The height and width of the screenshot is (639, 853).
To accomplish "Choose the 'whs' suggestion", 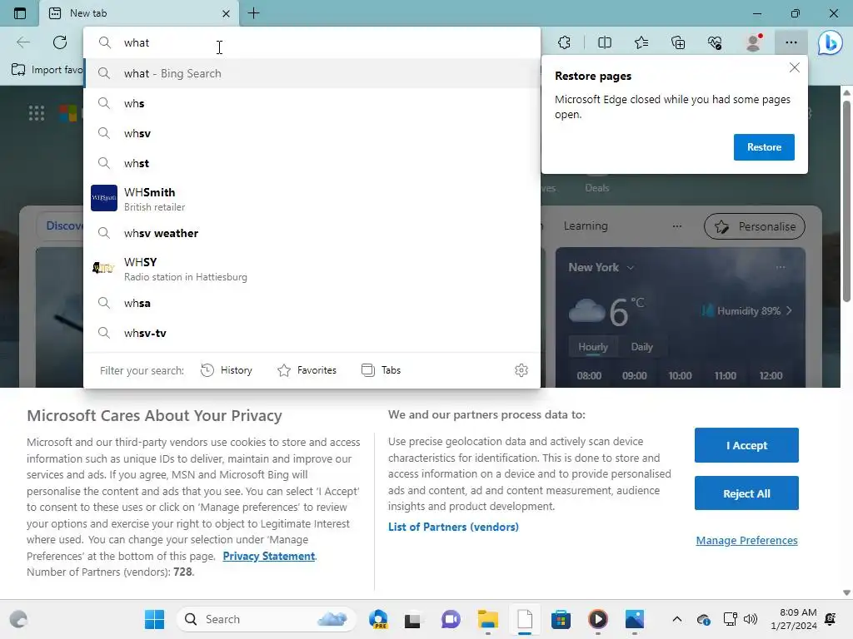I will (x=312, y=103).
